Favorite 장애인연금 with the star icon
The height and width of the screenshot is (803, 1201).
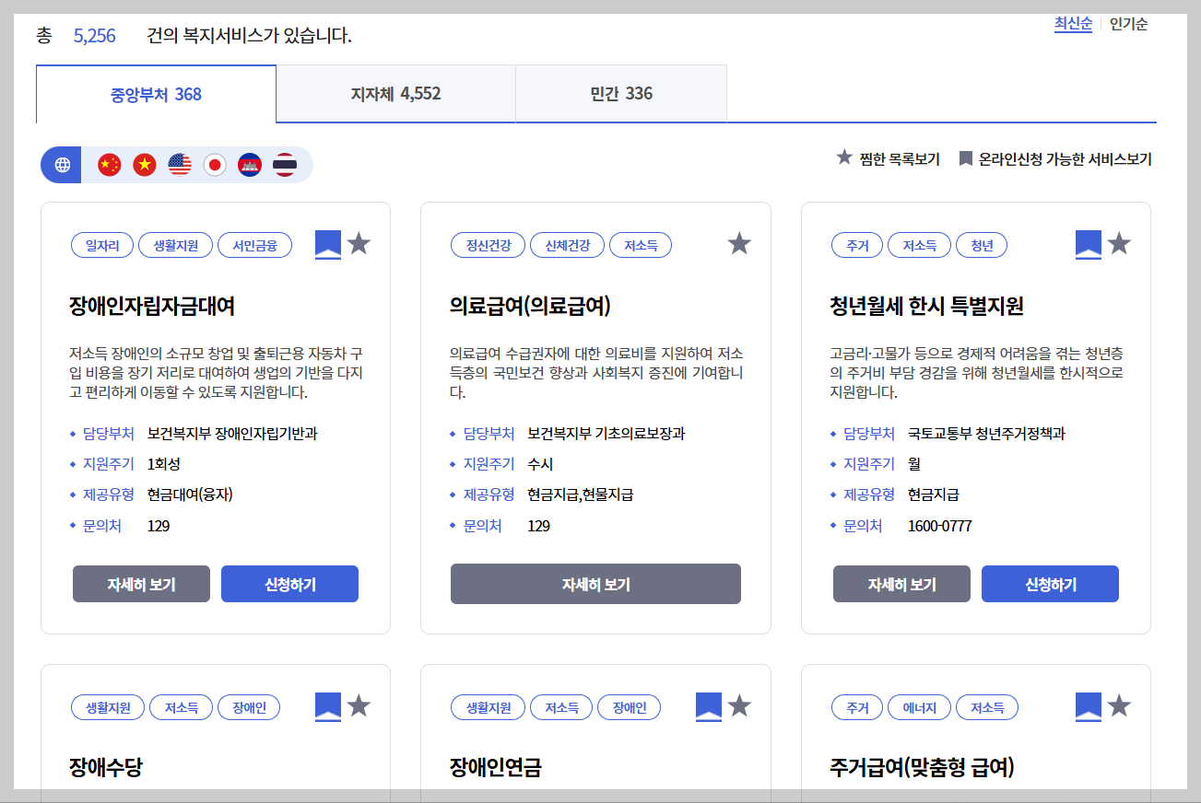739,706
